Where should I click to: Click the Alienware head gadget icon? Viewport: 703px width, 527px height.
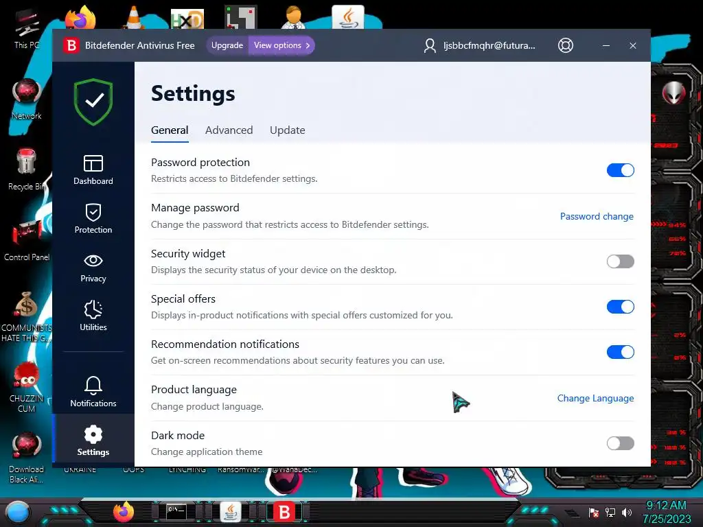tap(673, 93)
